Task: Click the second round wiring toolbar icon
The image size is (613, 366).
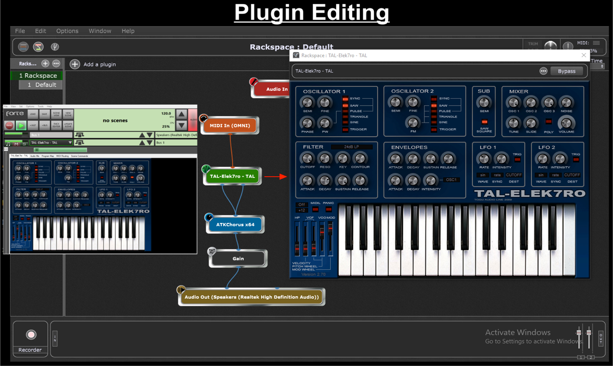Action: 38,47
